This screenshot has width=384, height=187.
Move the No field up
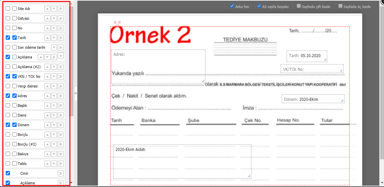point(47,28)
